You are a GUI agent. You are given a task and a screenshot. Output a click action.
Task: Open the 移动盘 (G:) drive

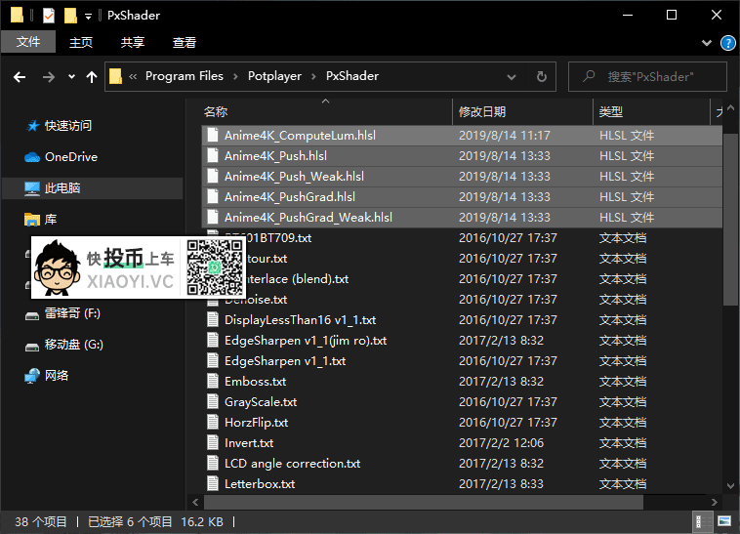pyautogui.click(x=73, y=345)
